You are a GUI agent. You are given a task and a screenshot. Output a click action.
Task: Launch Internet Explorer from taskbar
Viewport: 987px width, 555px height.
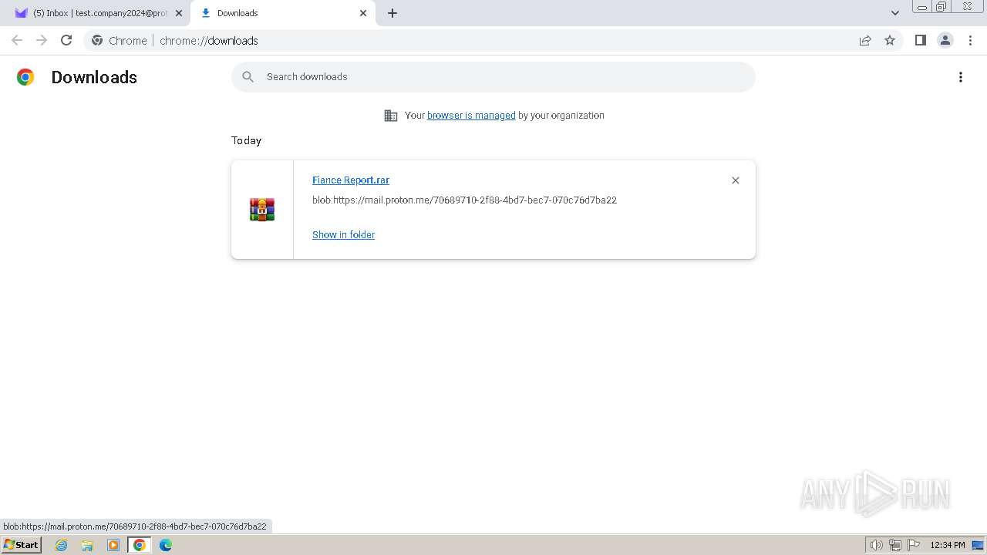pyautogui.click(x=62, y=545)
